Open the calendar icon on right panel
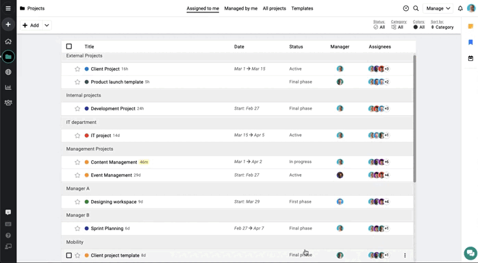Image resolution: width=478 pixels, height=263 pixels. (470, 58)
